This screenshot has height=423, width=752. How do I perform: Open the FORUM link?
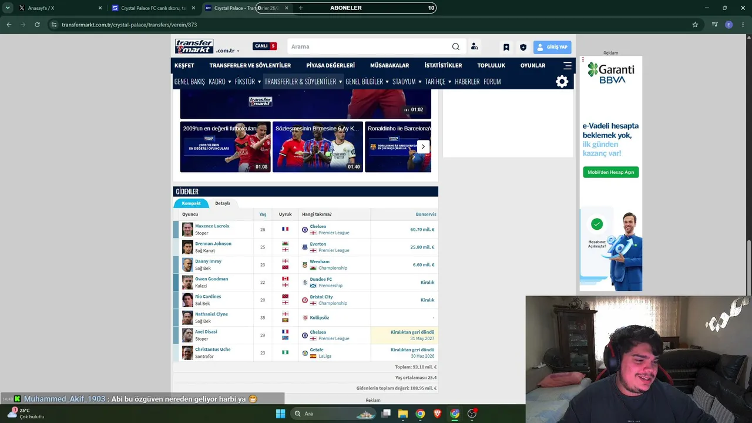(x=492, y=82)
